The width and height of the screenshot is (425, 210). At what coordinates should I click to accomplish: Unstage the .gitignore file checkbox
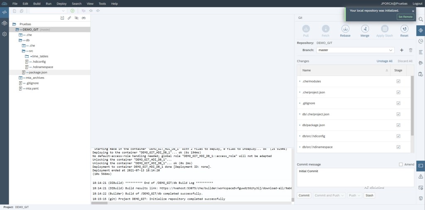click(398, 103)
